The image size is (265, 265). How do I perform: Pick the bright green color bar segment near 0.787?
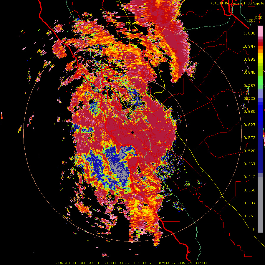pyautogui.click(x=260, y=80)
